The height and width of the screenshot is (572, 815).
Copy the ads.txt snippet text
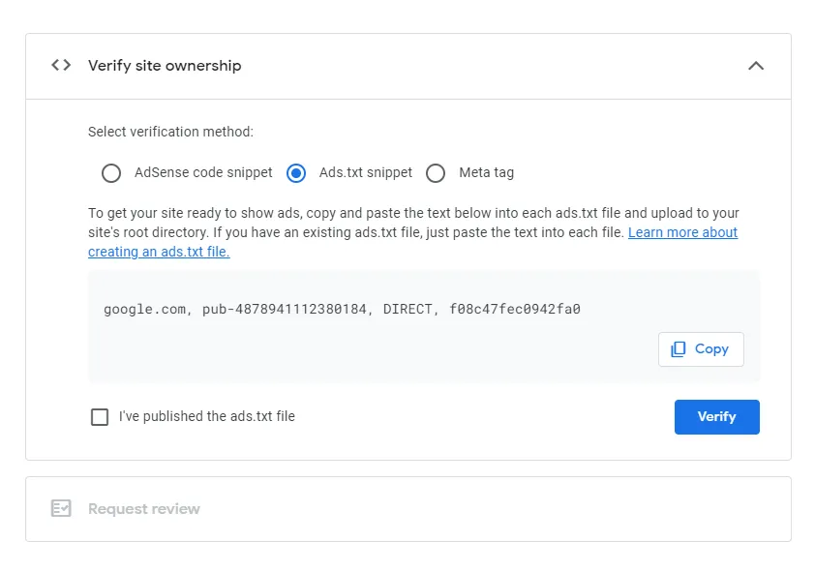(x=701, y=348)
